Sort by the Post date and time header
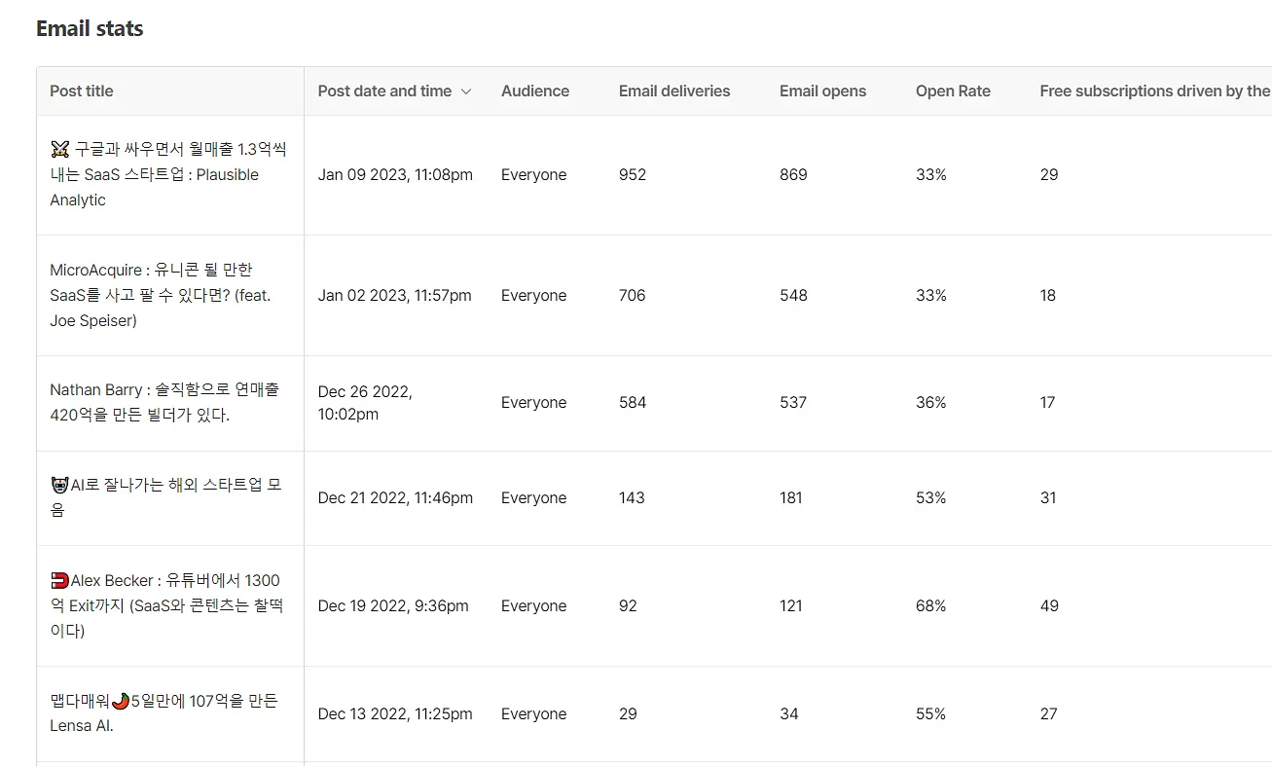1272x766 pixels. coord(384,91)
